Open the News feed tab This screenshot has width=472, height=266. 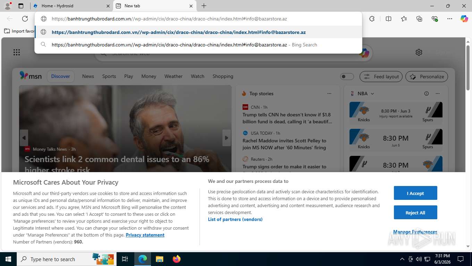coord(88,76)
